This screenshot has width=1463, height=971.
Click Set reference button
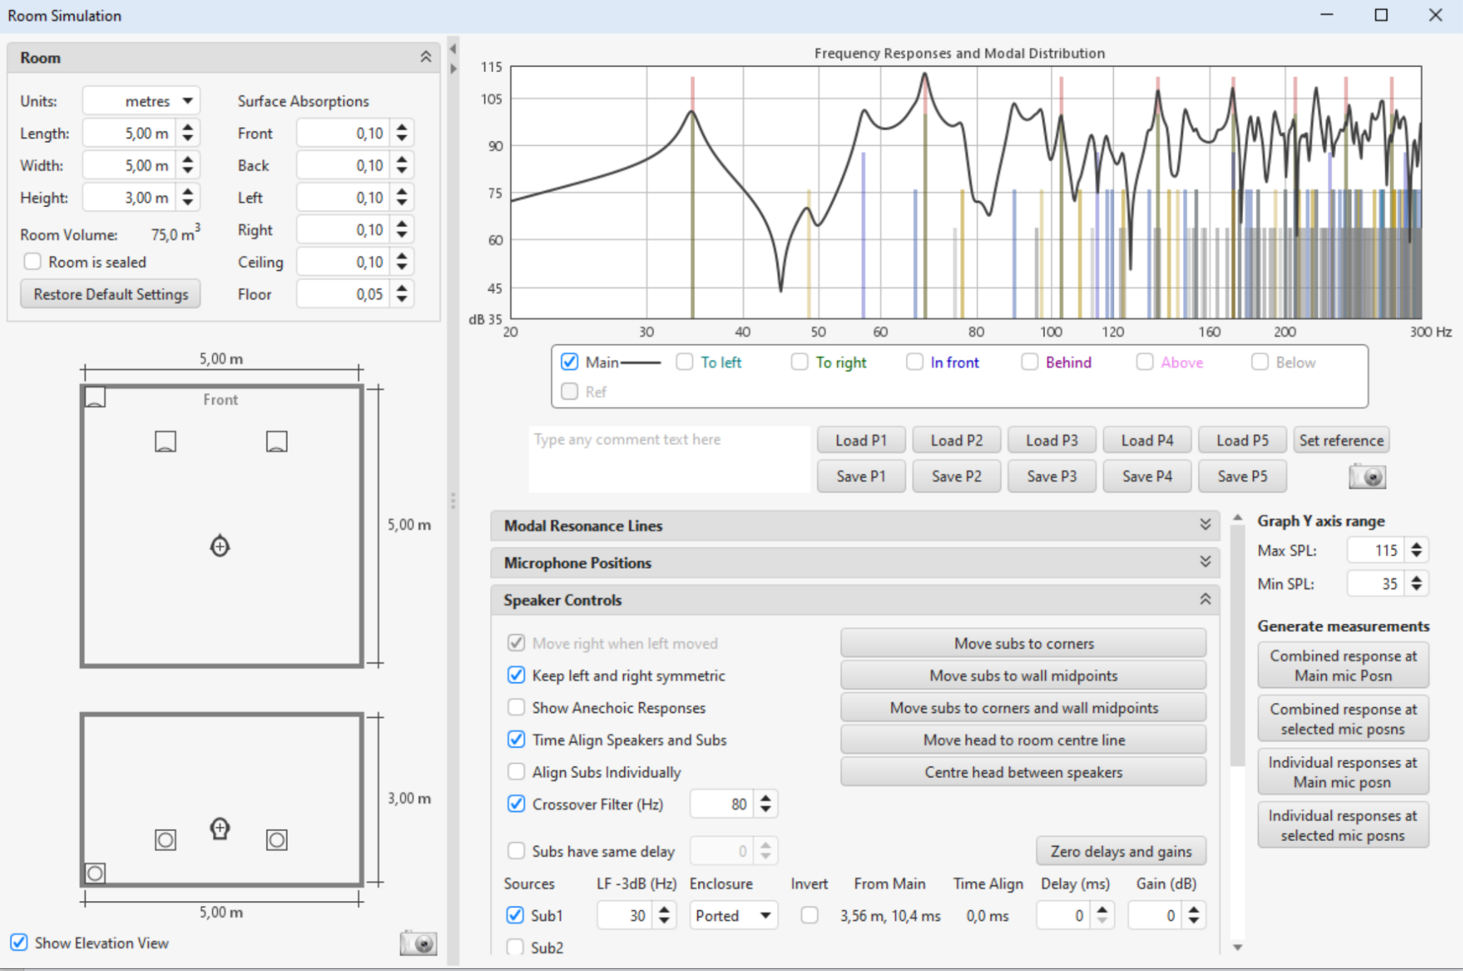[1341, 440]
